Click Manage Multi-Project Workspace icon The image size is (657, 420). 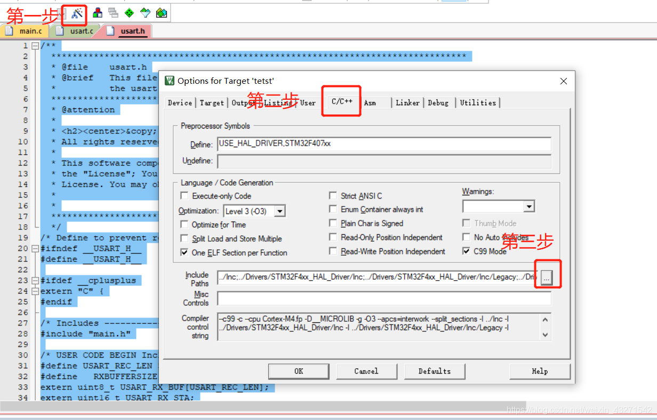click(113, 13)
